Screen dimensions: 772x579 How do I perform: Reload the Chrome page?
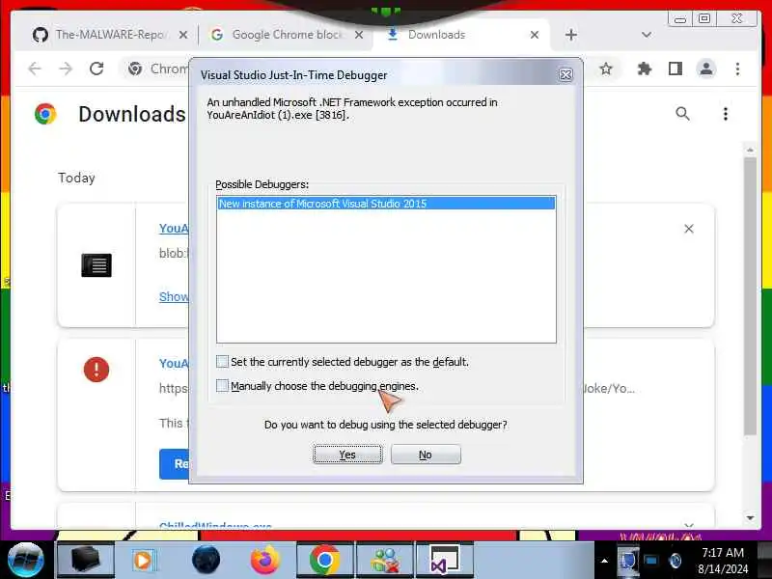pos(97,69)
